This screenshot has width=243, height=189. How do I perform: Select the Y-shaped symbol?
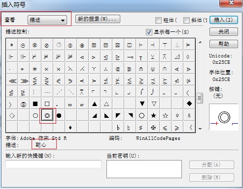pos(94,69)
